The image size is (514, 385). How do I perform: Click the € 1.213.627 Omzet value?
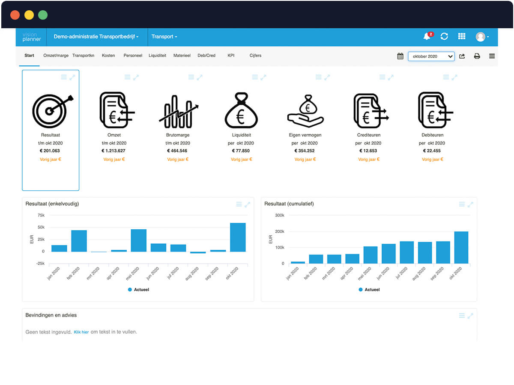tap(114, 151)
